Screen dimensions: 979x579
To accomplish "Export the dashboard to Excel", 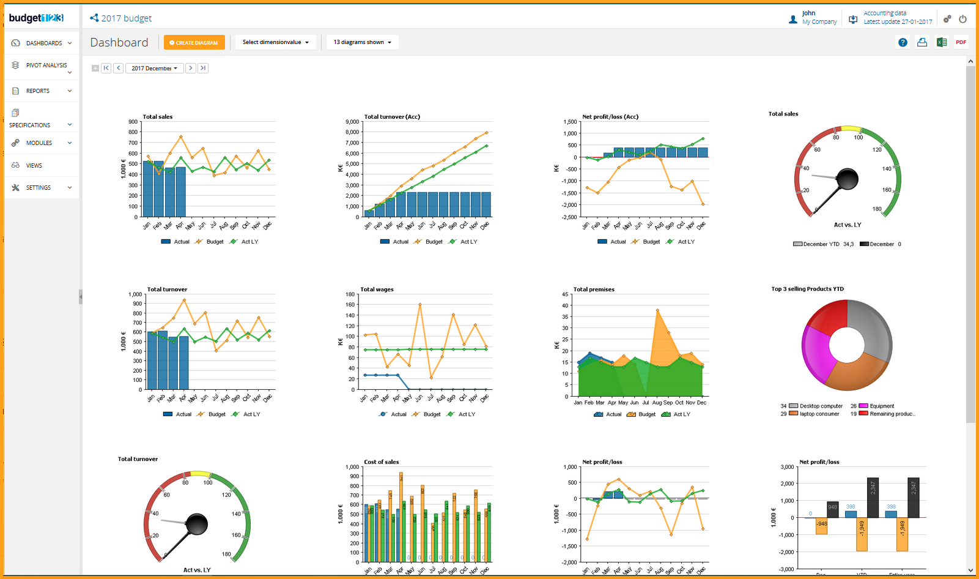I will (942, 42).
